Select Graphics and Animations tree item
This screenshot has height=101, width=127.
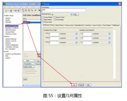click(x=13, y=54)
